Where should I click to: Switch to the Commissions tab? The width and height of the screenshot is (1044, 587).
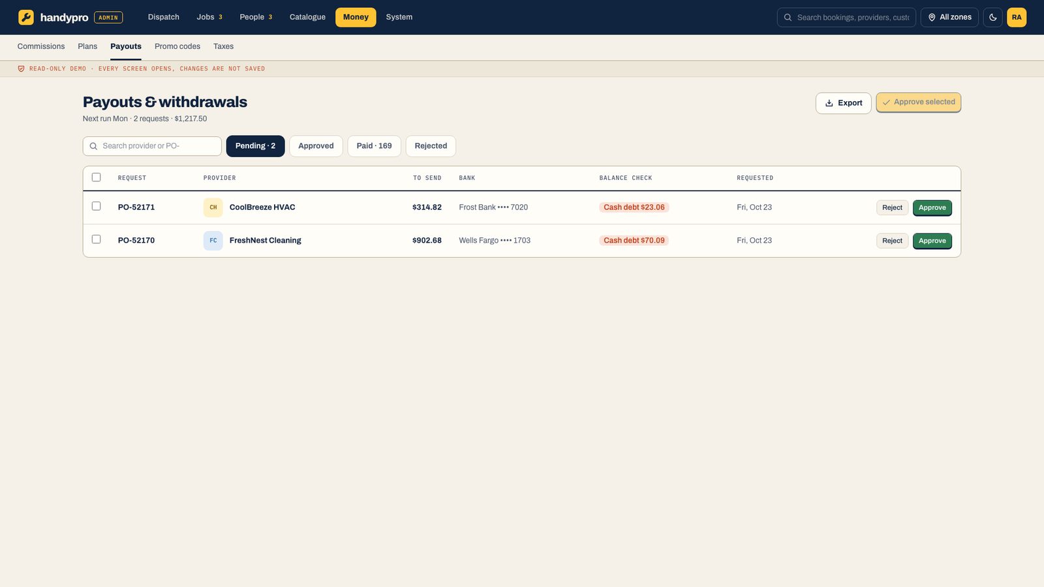click(x=41, y=46)
